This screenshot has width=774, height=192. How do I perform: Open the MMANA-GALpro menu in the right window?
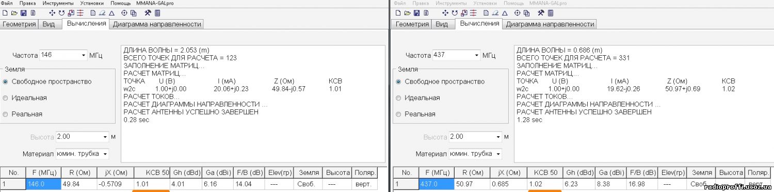(x=549, y=3)
